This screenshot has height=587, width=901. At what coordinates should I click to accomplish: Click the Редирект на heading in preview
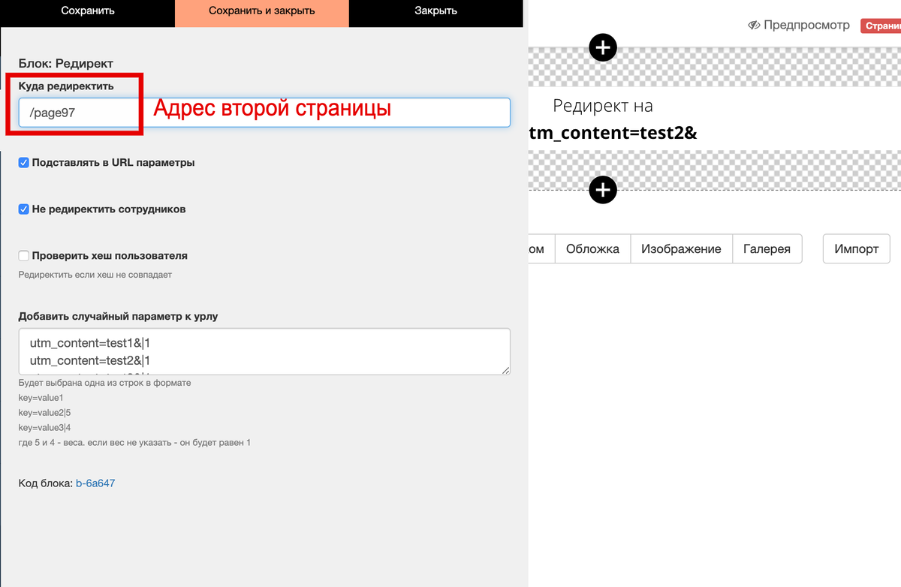pos(603,106)
